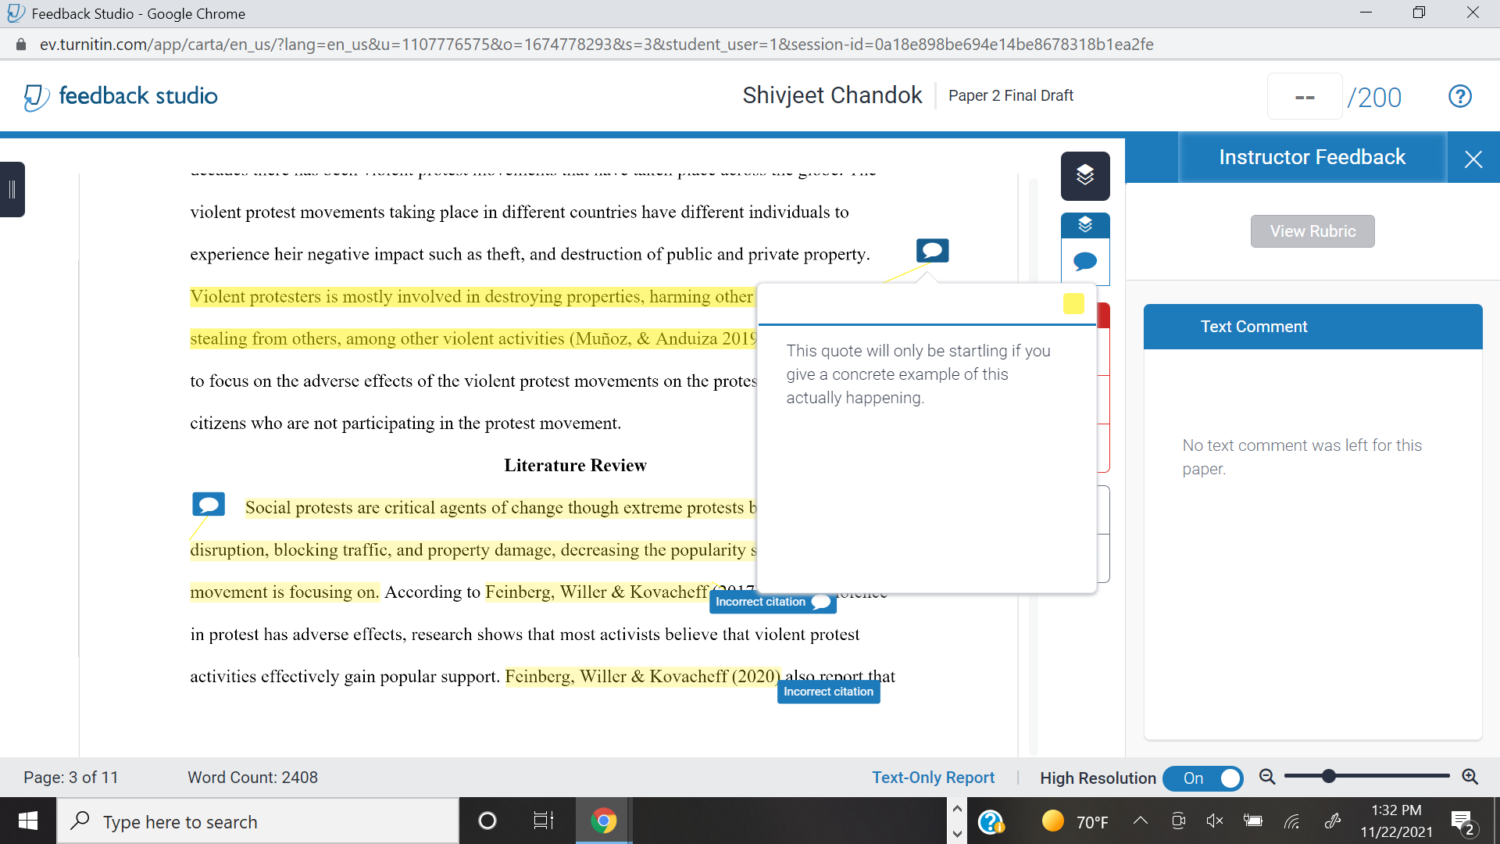This screenshot has height=844, width=1500.
Task: Open the View Rubric button
Action: [1312, 231]
